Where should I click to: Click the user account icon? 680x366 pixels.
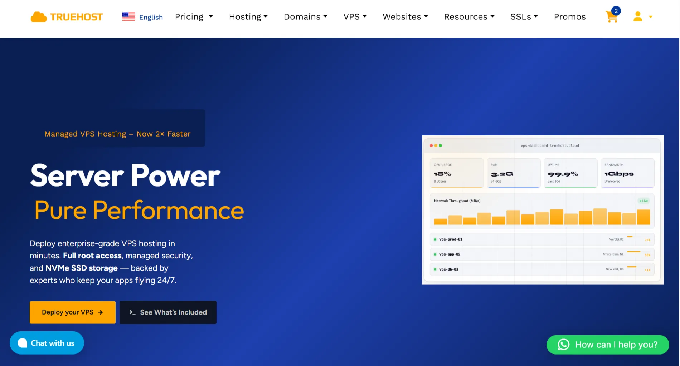point(638,16)
